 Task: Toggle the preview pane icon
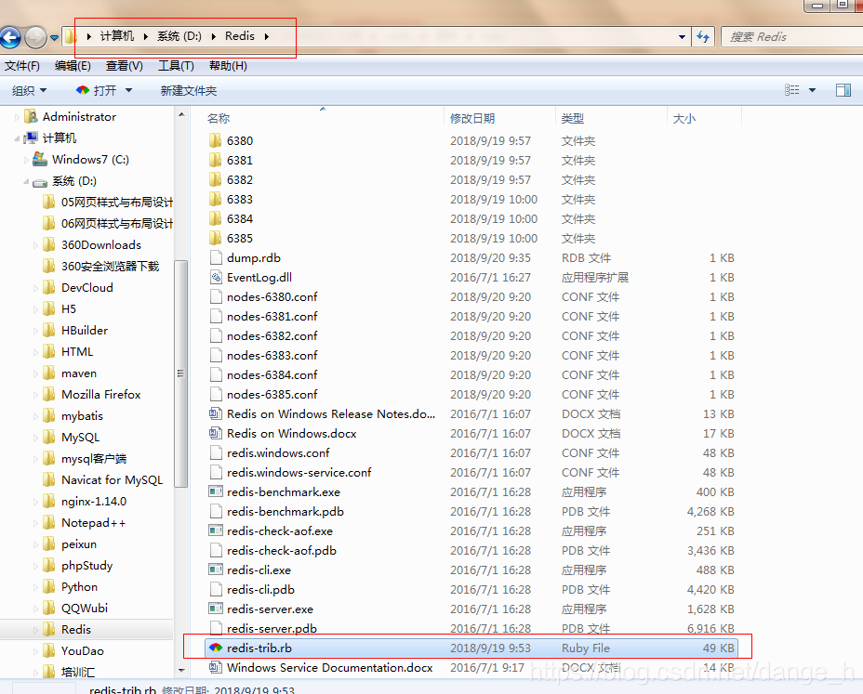[x=843, y=89]
